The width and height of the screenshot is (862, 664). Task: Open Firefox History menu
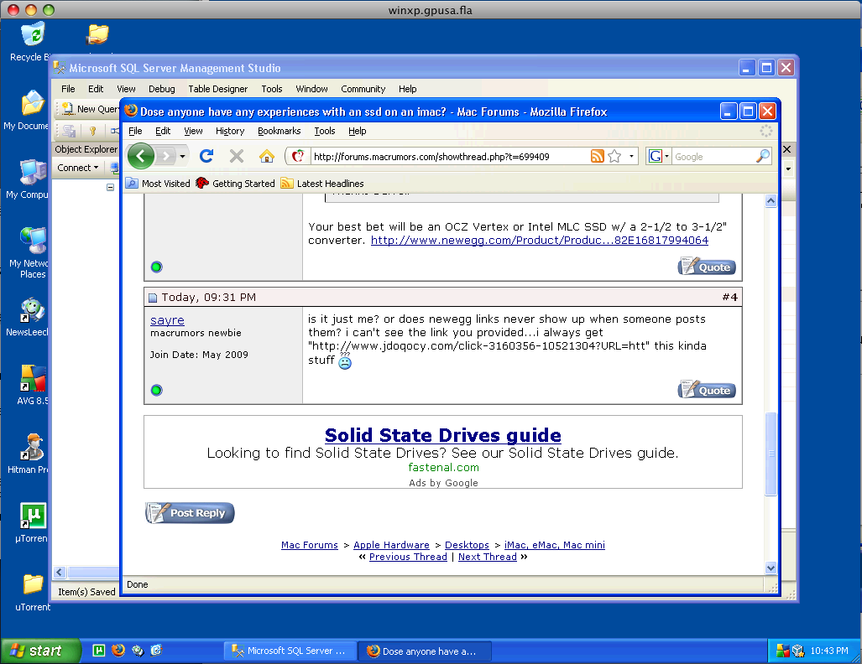click(x=230, y=131)
